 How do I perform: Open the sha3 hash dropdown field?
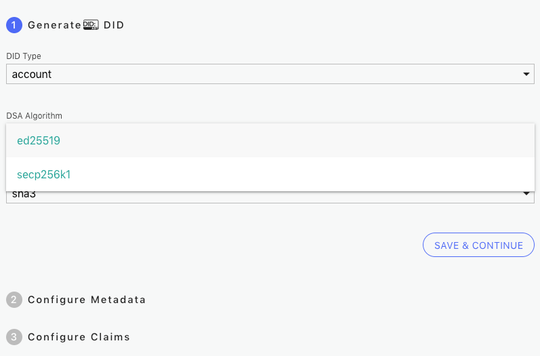tap(270, 197)
